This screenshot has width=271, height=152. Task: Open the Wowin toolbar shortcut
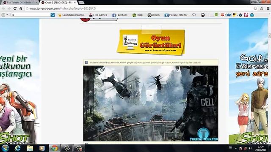tap(153, 15)
